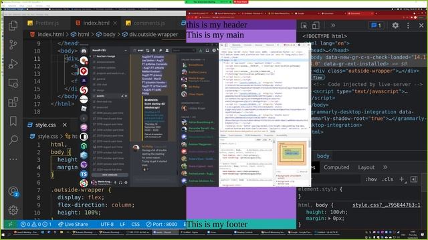Screen dimensions: 428x240
Task: Open the Run and Debug view
Action: (x=13, y=64)
